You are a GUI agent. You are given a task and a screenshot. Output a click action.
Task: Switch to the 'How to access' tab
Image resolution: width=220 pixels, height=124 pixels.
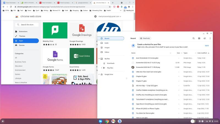point(65,3)
